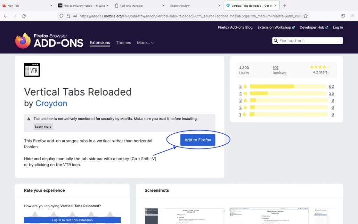This screenshot has width=358, height=224.
Task: Bookmark this page with the star icon
Action: point(306,16)
